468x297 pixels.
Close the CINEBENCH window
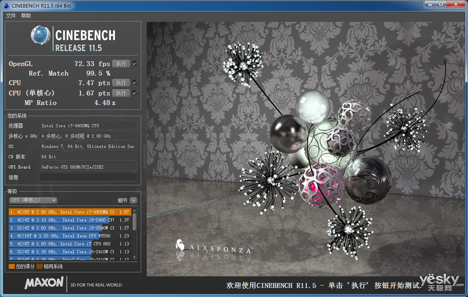(456, 4)
